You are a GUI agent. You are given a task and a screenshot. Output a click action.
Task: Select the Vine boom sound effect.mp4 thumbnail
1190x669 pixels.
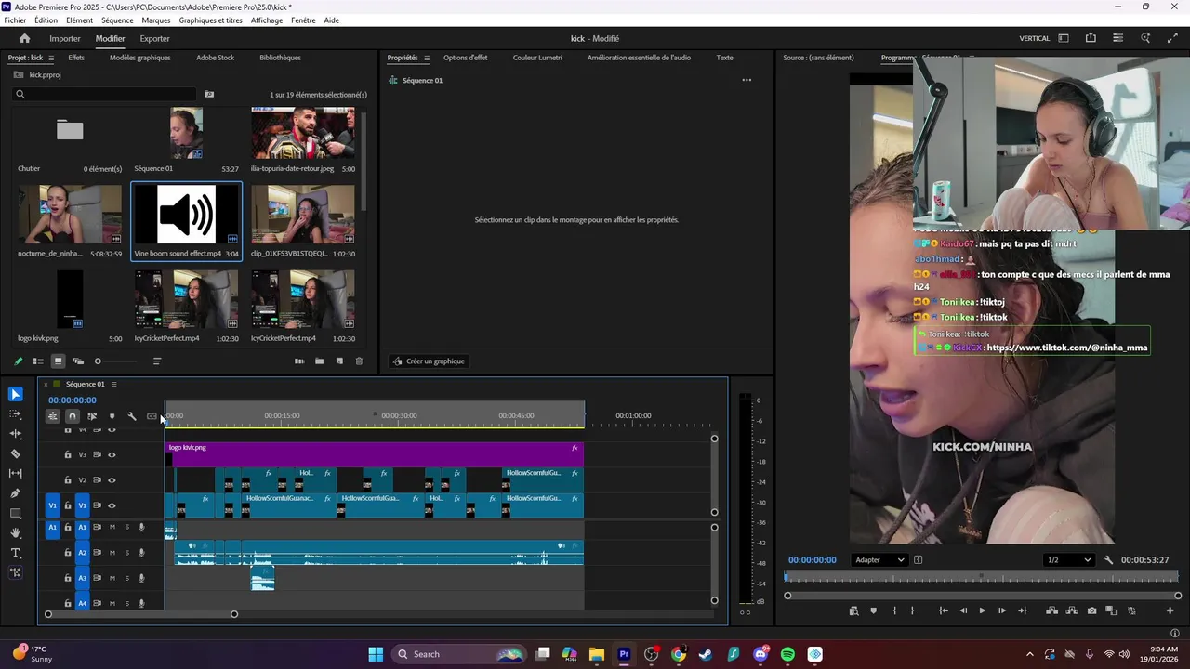[186, 215]
